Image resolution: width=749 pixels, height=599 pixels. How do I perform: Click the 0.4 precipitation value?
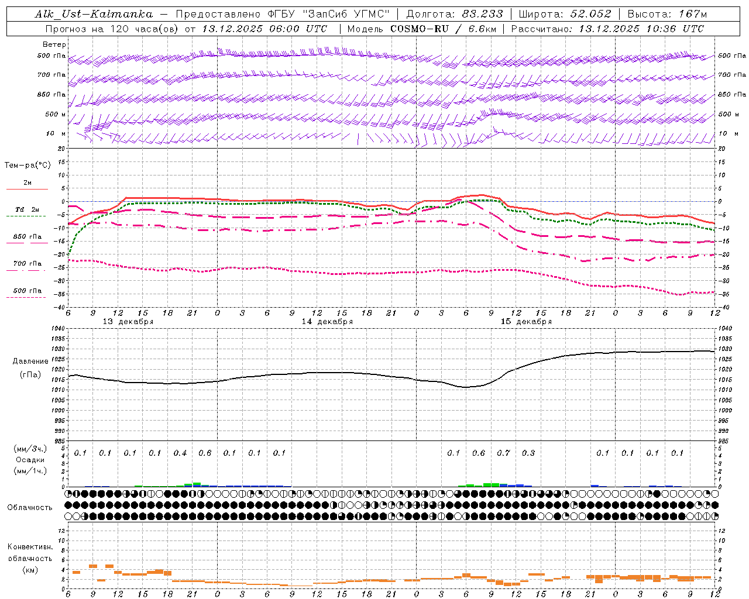[180, 453]
